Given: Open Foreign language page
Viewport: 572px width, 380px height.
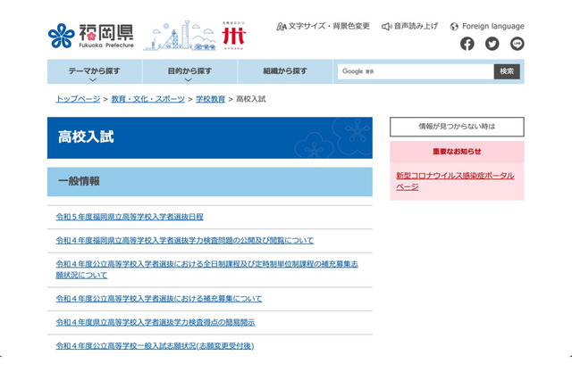Looking at the screenshot, I should click(487, 26).
